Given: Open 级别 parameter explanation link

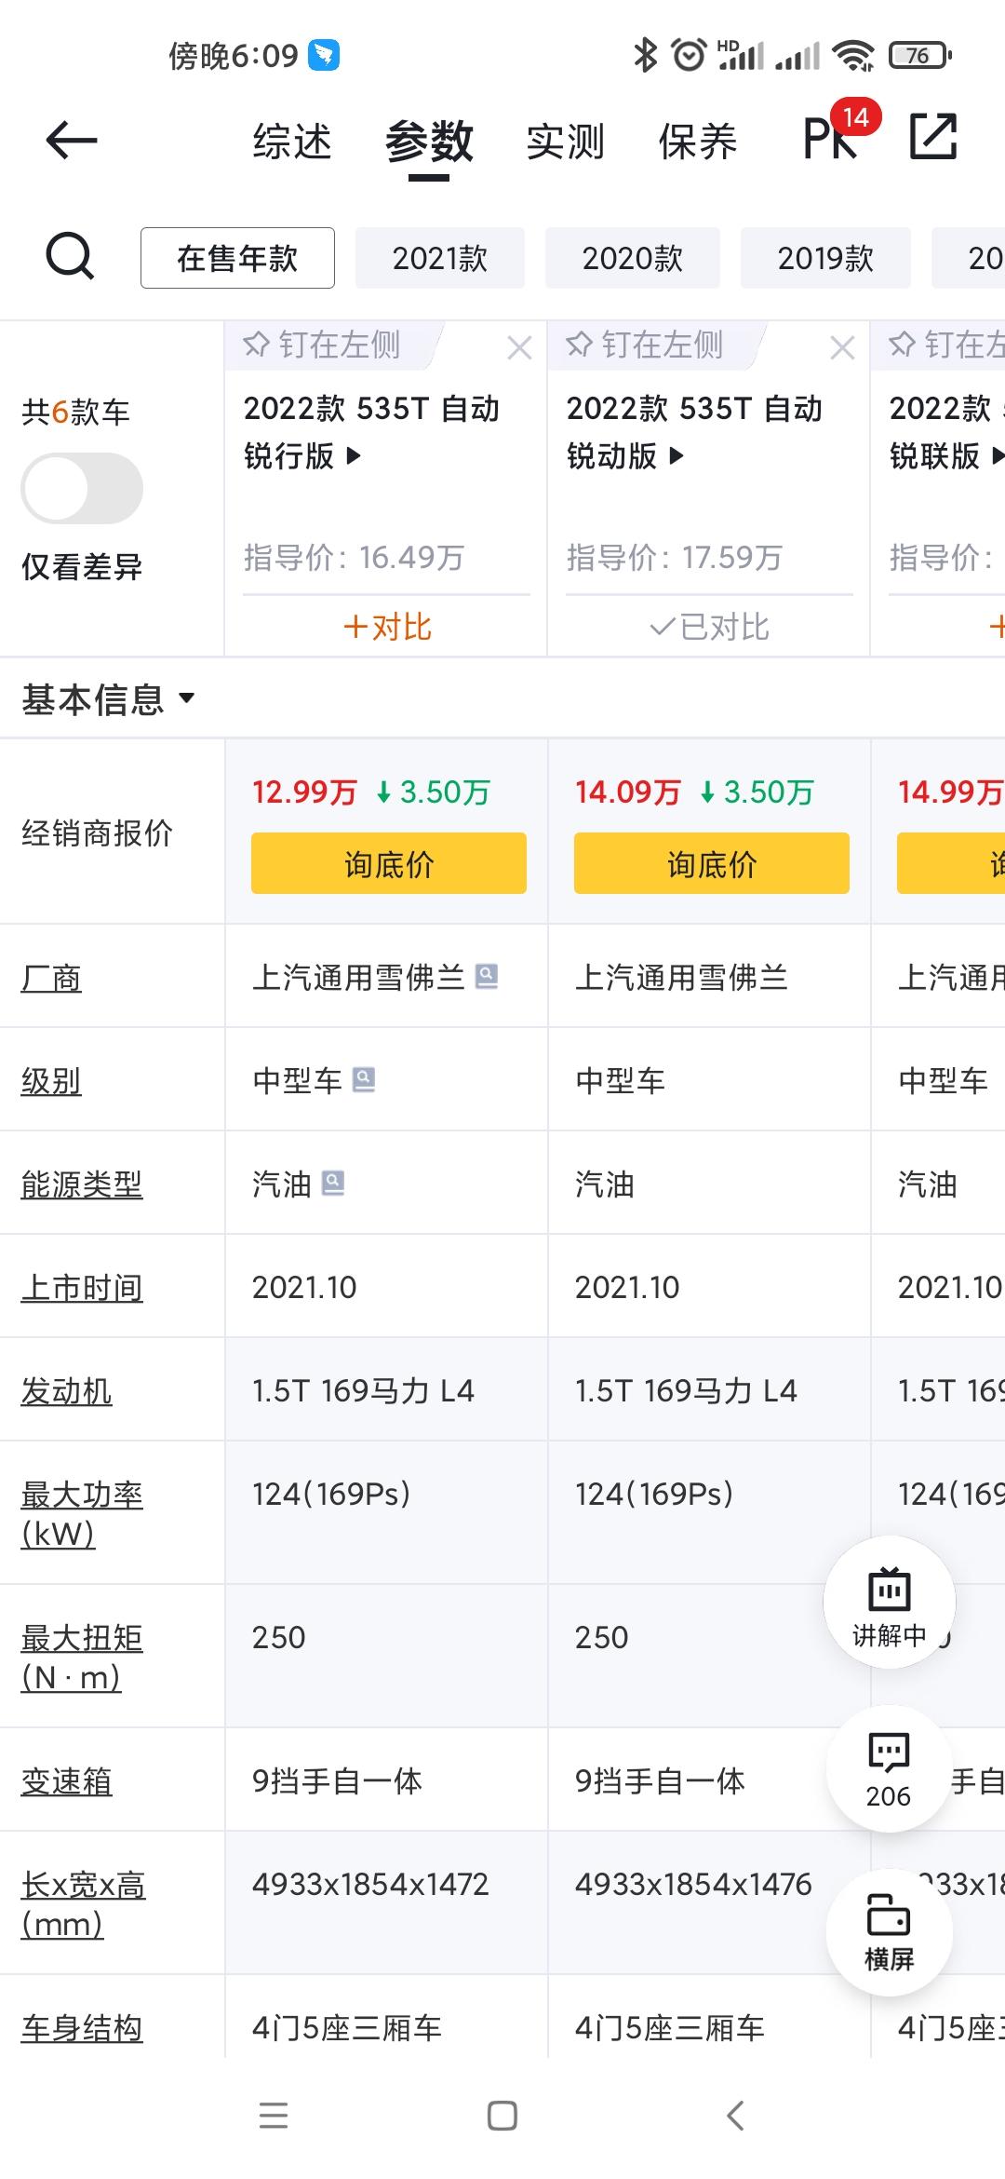Looking at the screenshot, I should pyautogui.click(x=51, y=1081).
